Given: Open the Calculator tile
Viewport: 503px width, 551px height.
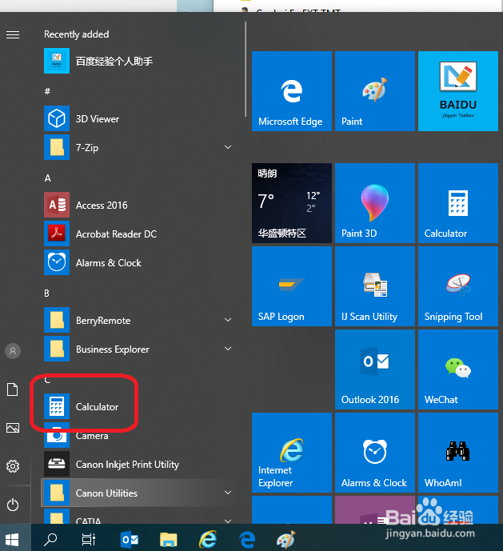Looking at the screenshot, I should click(x=458, y=203).
